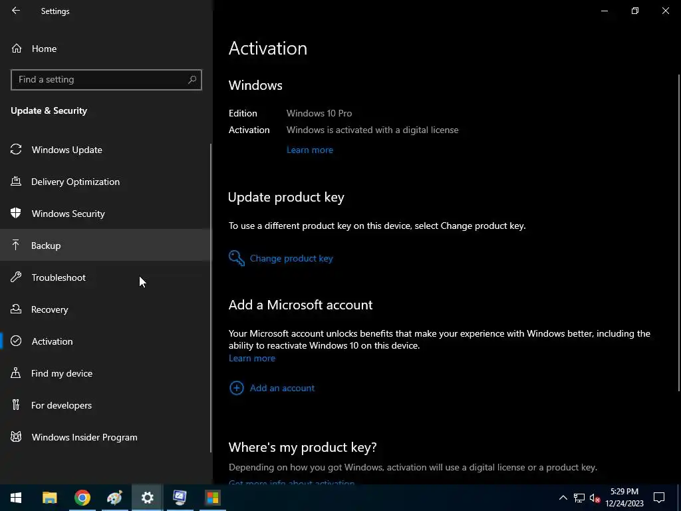
Task: Click the Settings gear in the taskbar
Action: (147, 498)
